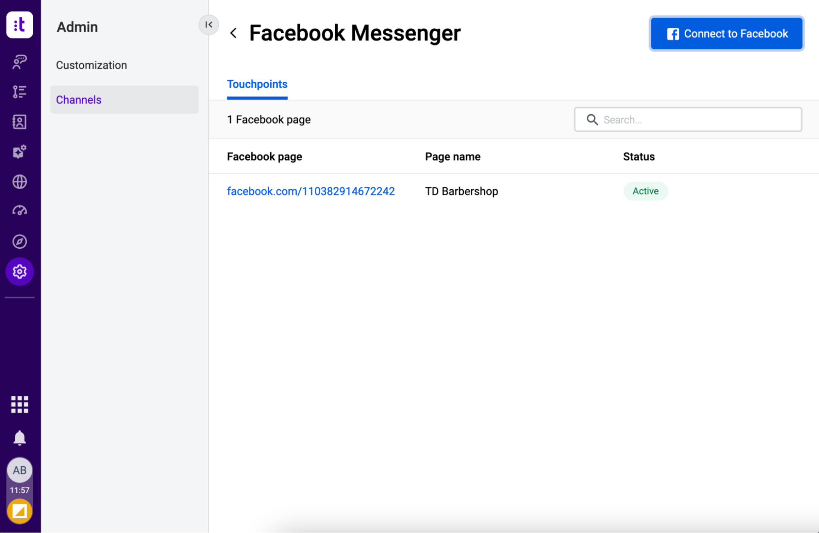Image resolution: width=819 pixels, height=533 pixels.
Task: Click the 11:57 timer under avatar
Action: pos(19,490)
